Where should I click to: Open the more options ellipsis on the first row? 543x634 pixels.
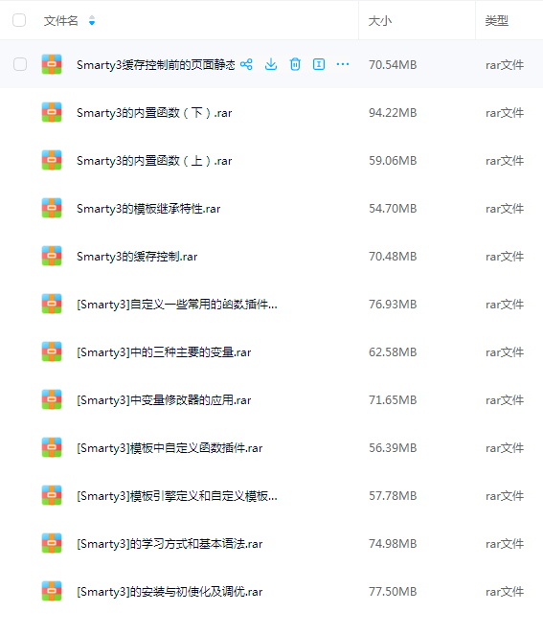tap(343, 64)
